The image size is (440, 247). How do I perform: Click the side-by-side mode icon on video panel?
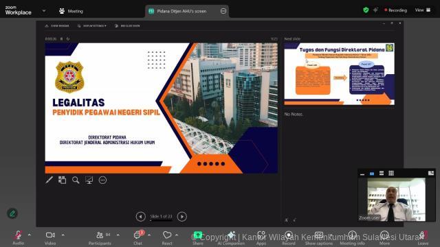(x=431, y=174)
